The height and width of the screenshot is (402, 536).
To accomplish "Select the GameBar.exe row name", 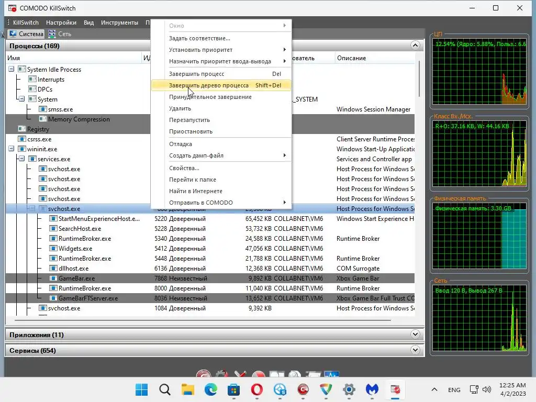I will (x=76, y=278).
